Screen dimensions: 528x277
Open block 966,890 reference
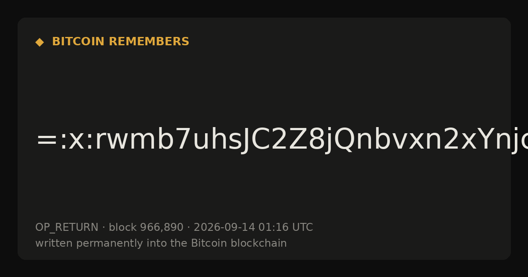[x=146, y=228]
